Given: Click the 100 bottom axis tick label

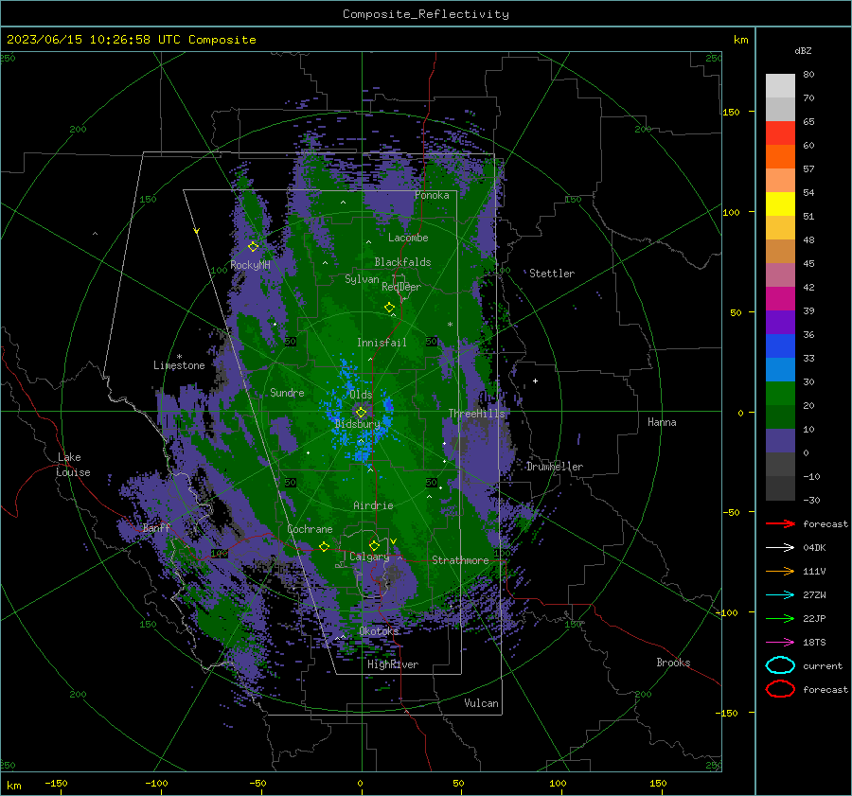Looking at the screenshot, I should click(x=558, y=783).
